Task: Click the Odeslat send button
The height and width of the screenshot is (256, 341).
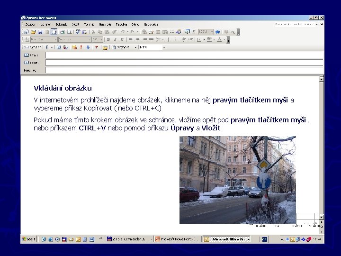Action: [x=32, y=47]
